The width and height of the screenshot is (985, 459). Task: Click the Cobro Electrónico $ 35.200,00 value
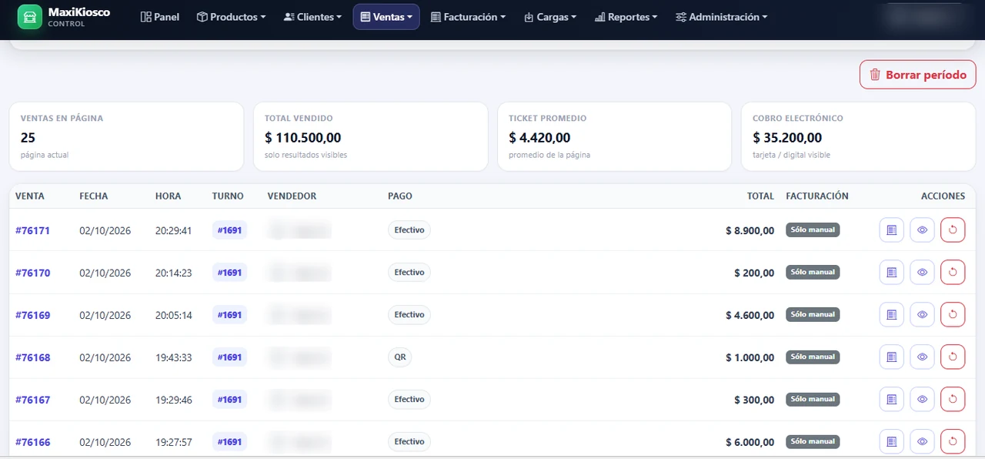point(787,138)
